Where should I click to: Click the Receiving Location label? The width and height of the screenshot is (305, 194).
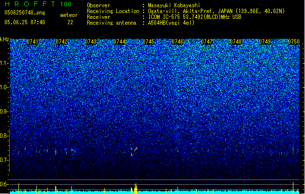click(x=113, y=11)
